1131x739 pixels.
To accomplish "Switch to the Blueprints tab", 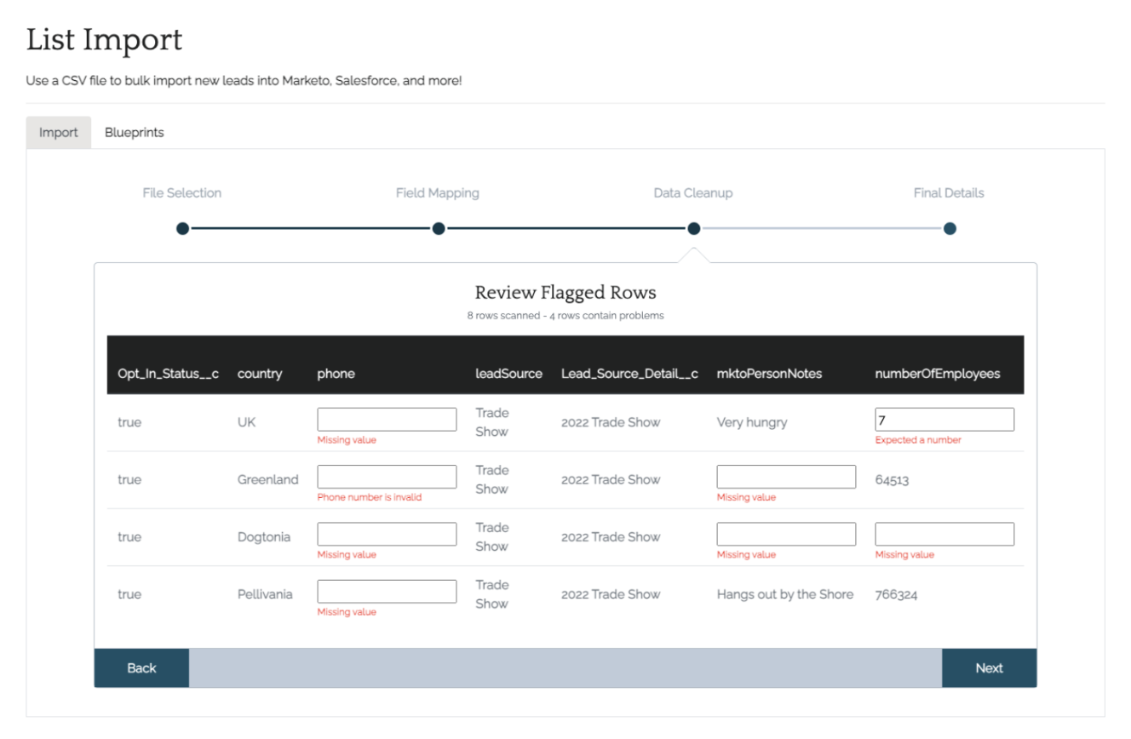I will tap(135, 133).
